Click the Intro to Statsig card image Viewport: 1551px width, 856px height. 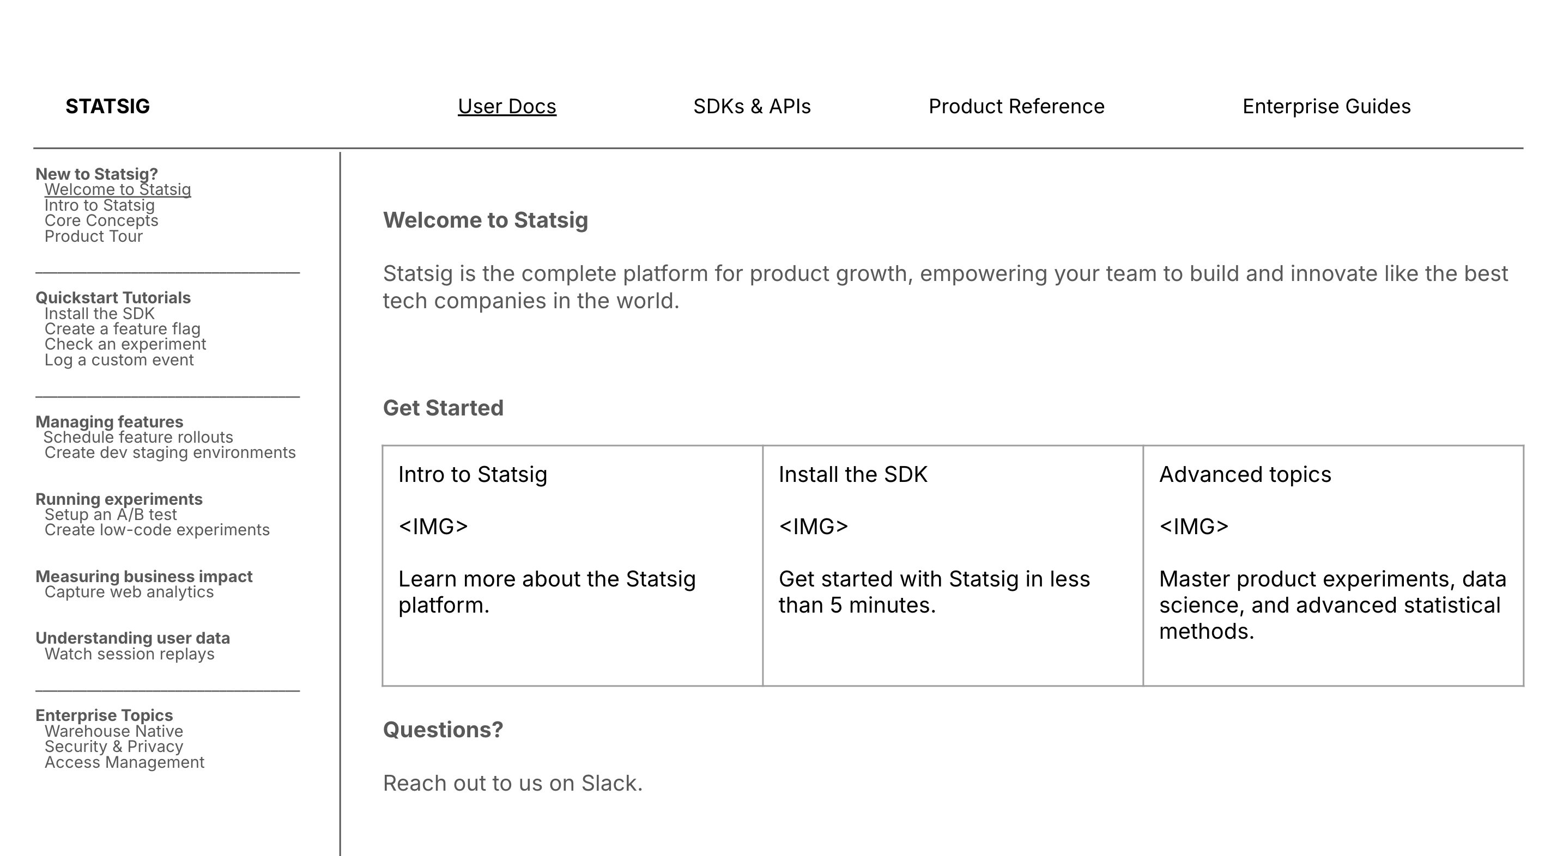[x=433, y=527]
